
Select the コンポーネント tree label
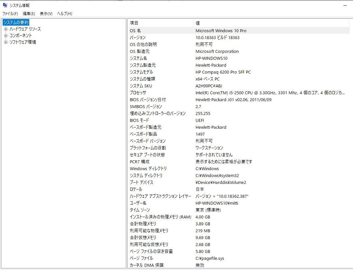point(21,35)
